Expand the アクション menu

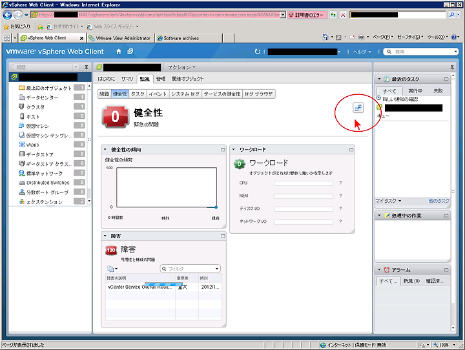point(181,67)
